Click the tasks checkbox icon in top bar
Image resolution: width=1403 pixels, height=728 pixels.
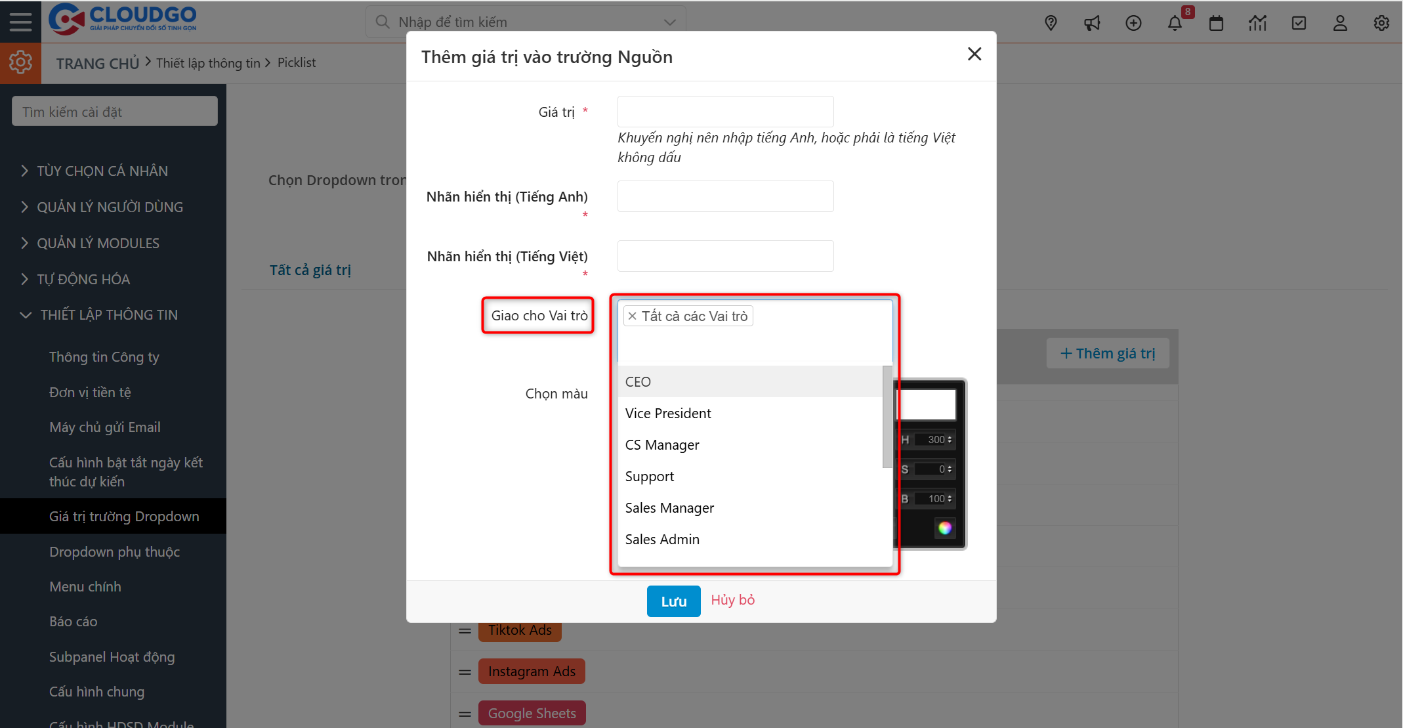(x=1299, y=23)
